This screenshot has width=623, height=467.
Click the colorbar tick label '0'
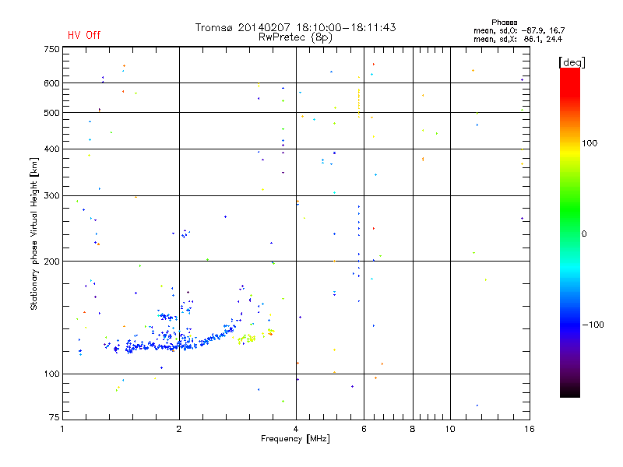[584, 233]
